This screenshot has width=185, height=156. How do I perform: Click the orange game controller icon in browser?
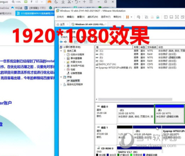(49, 2)
